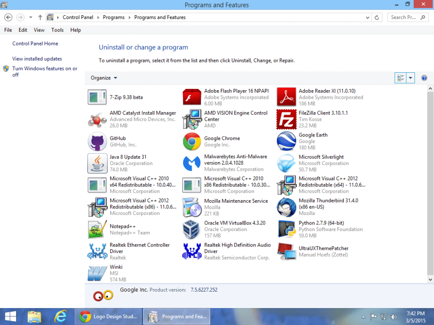
Task: Click the taskbar clock showing 7:42 PM
Action: tap(415, 317)
